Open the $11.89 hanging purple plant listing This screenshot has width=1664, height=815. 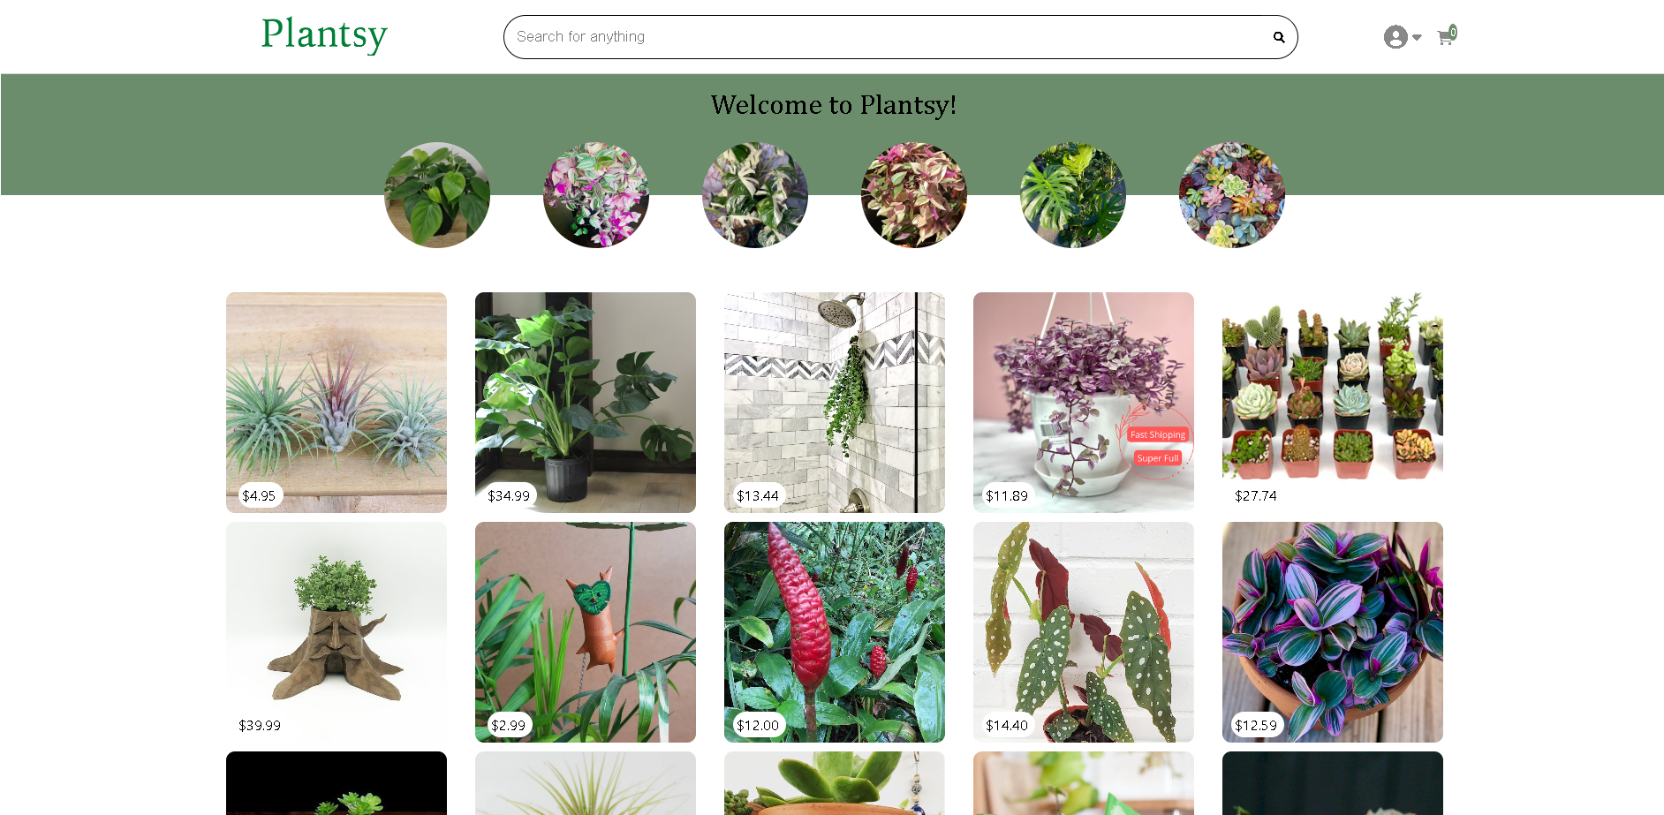1084,403
